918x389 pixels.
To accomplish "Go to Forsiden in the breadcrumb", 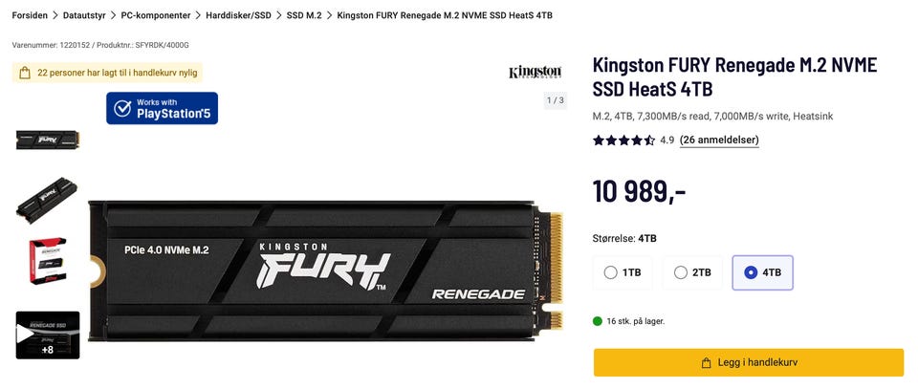I will pos(30,16).
